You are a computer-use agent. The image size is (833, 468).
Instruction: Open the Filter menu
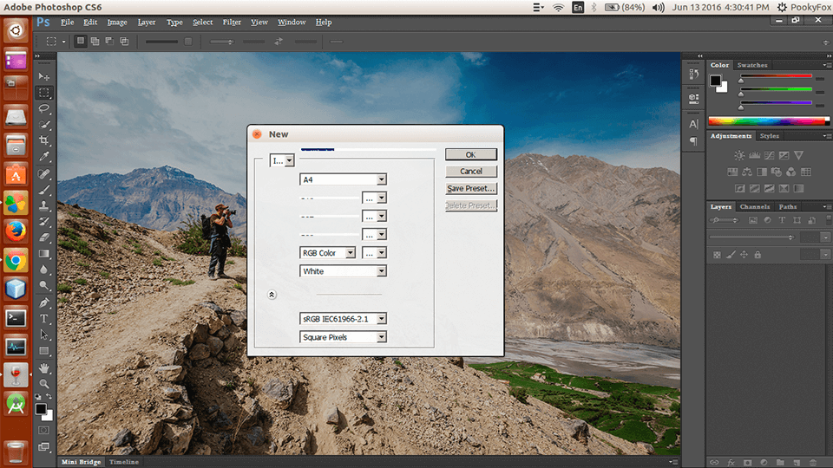tap(232, 23)
